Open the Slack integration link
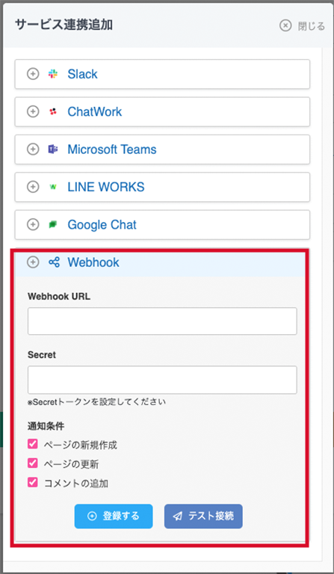The height and width of the screenshot is (574, 334). coord(82,74)
